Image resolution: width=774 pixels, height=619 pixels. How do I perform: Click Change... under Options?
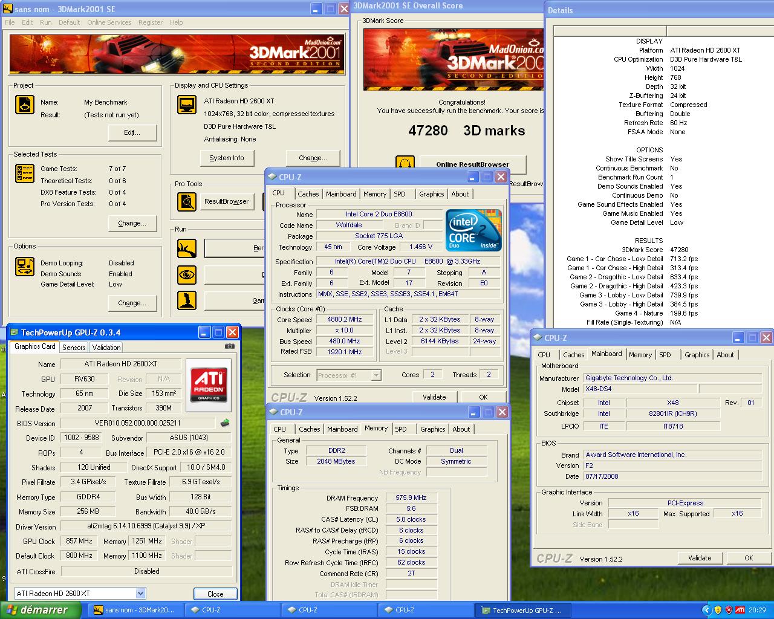tap(132, 303)
